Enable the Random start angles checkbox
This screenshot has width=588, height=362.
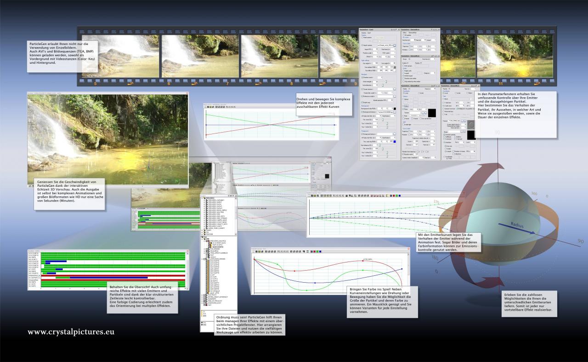point(403,78)
